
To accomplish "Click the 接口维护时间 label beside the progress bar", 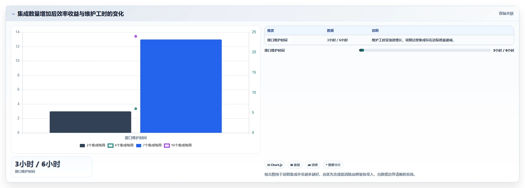I will [275, 50].
